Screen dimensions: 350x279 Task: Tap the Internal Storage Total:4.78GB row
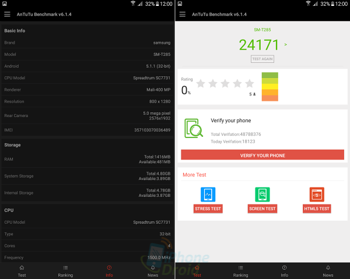(x=87, y=193)
